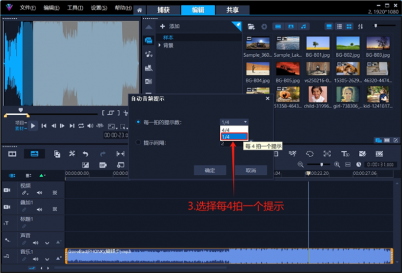Open the 编辑(E) menu

51,8
